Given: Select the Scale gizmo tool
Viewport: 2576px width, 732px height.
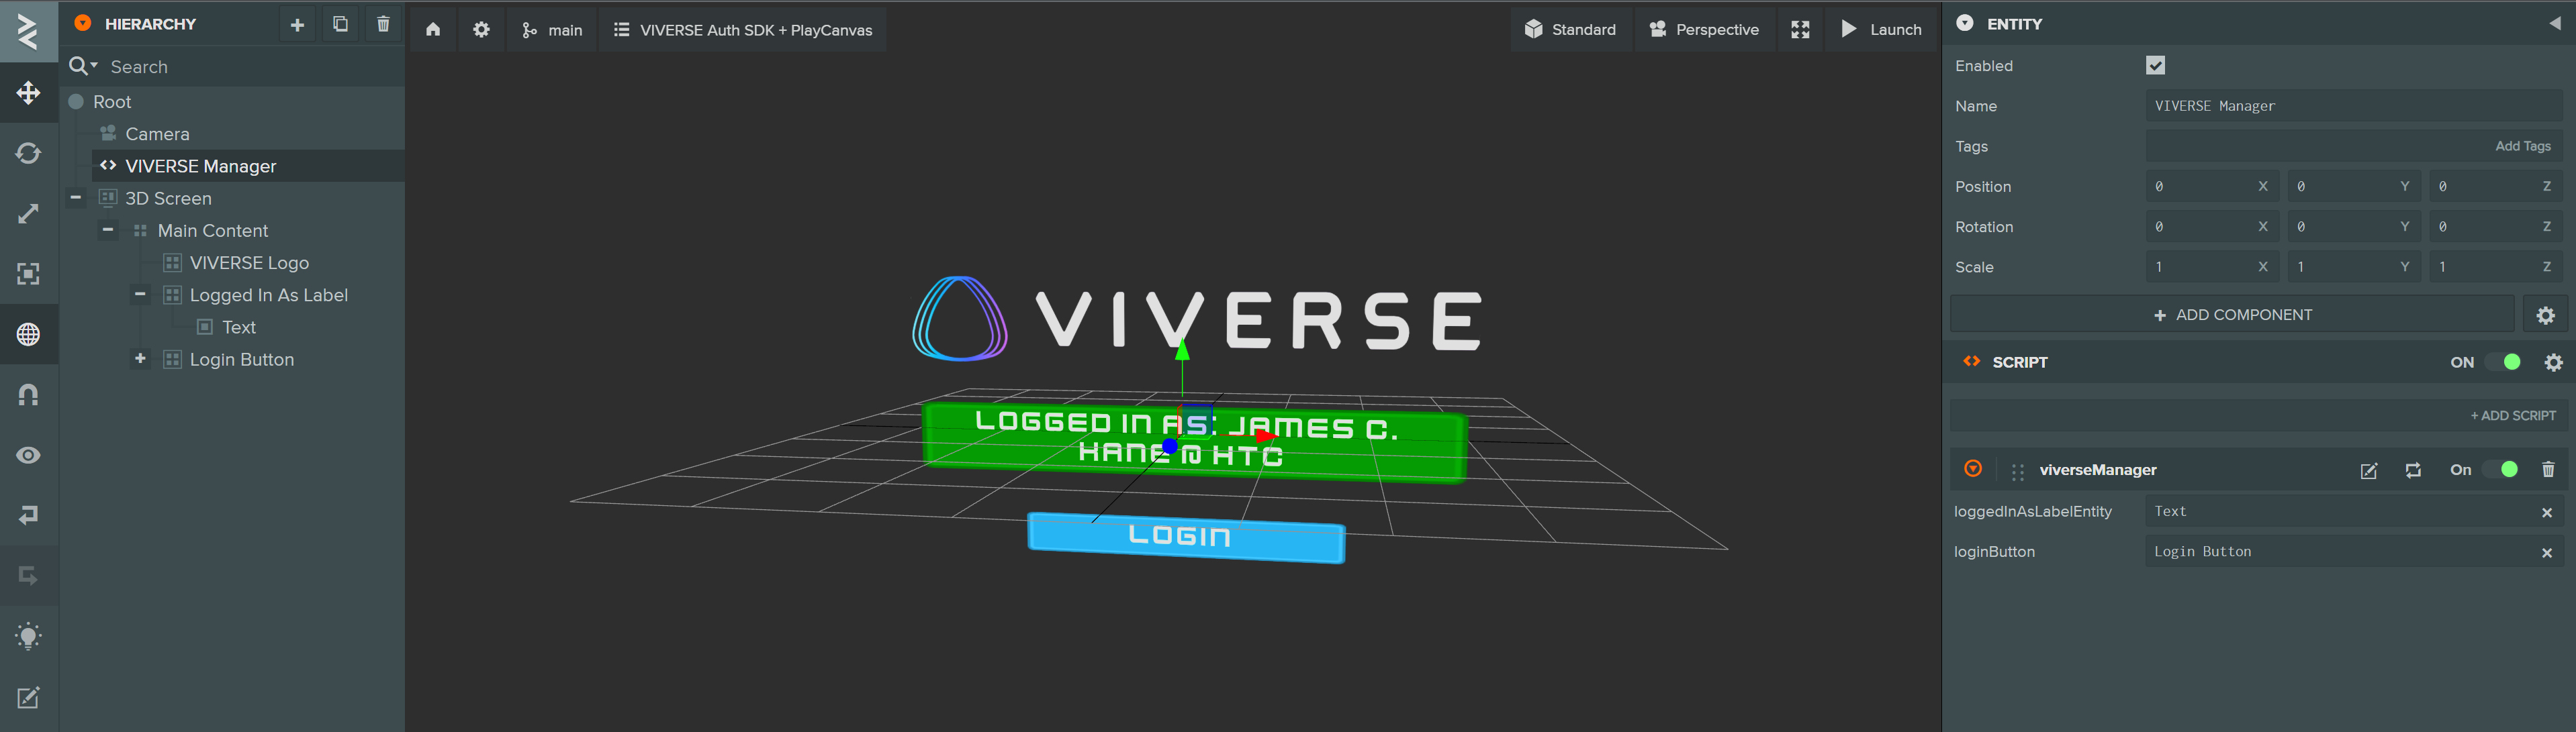Looking at the screenshot, I should (28, 214).
